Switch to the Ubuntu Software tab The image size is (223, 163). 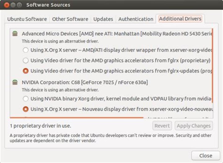point(27,19)
